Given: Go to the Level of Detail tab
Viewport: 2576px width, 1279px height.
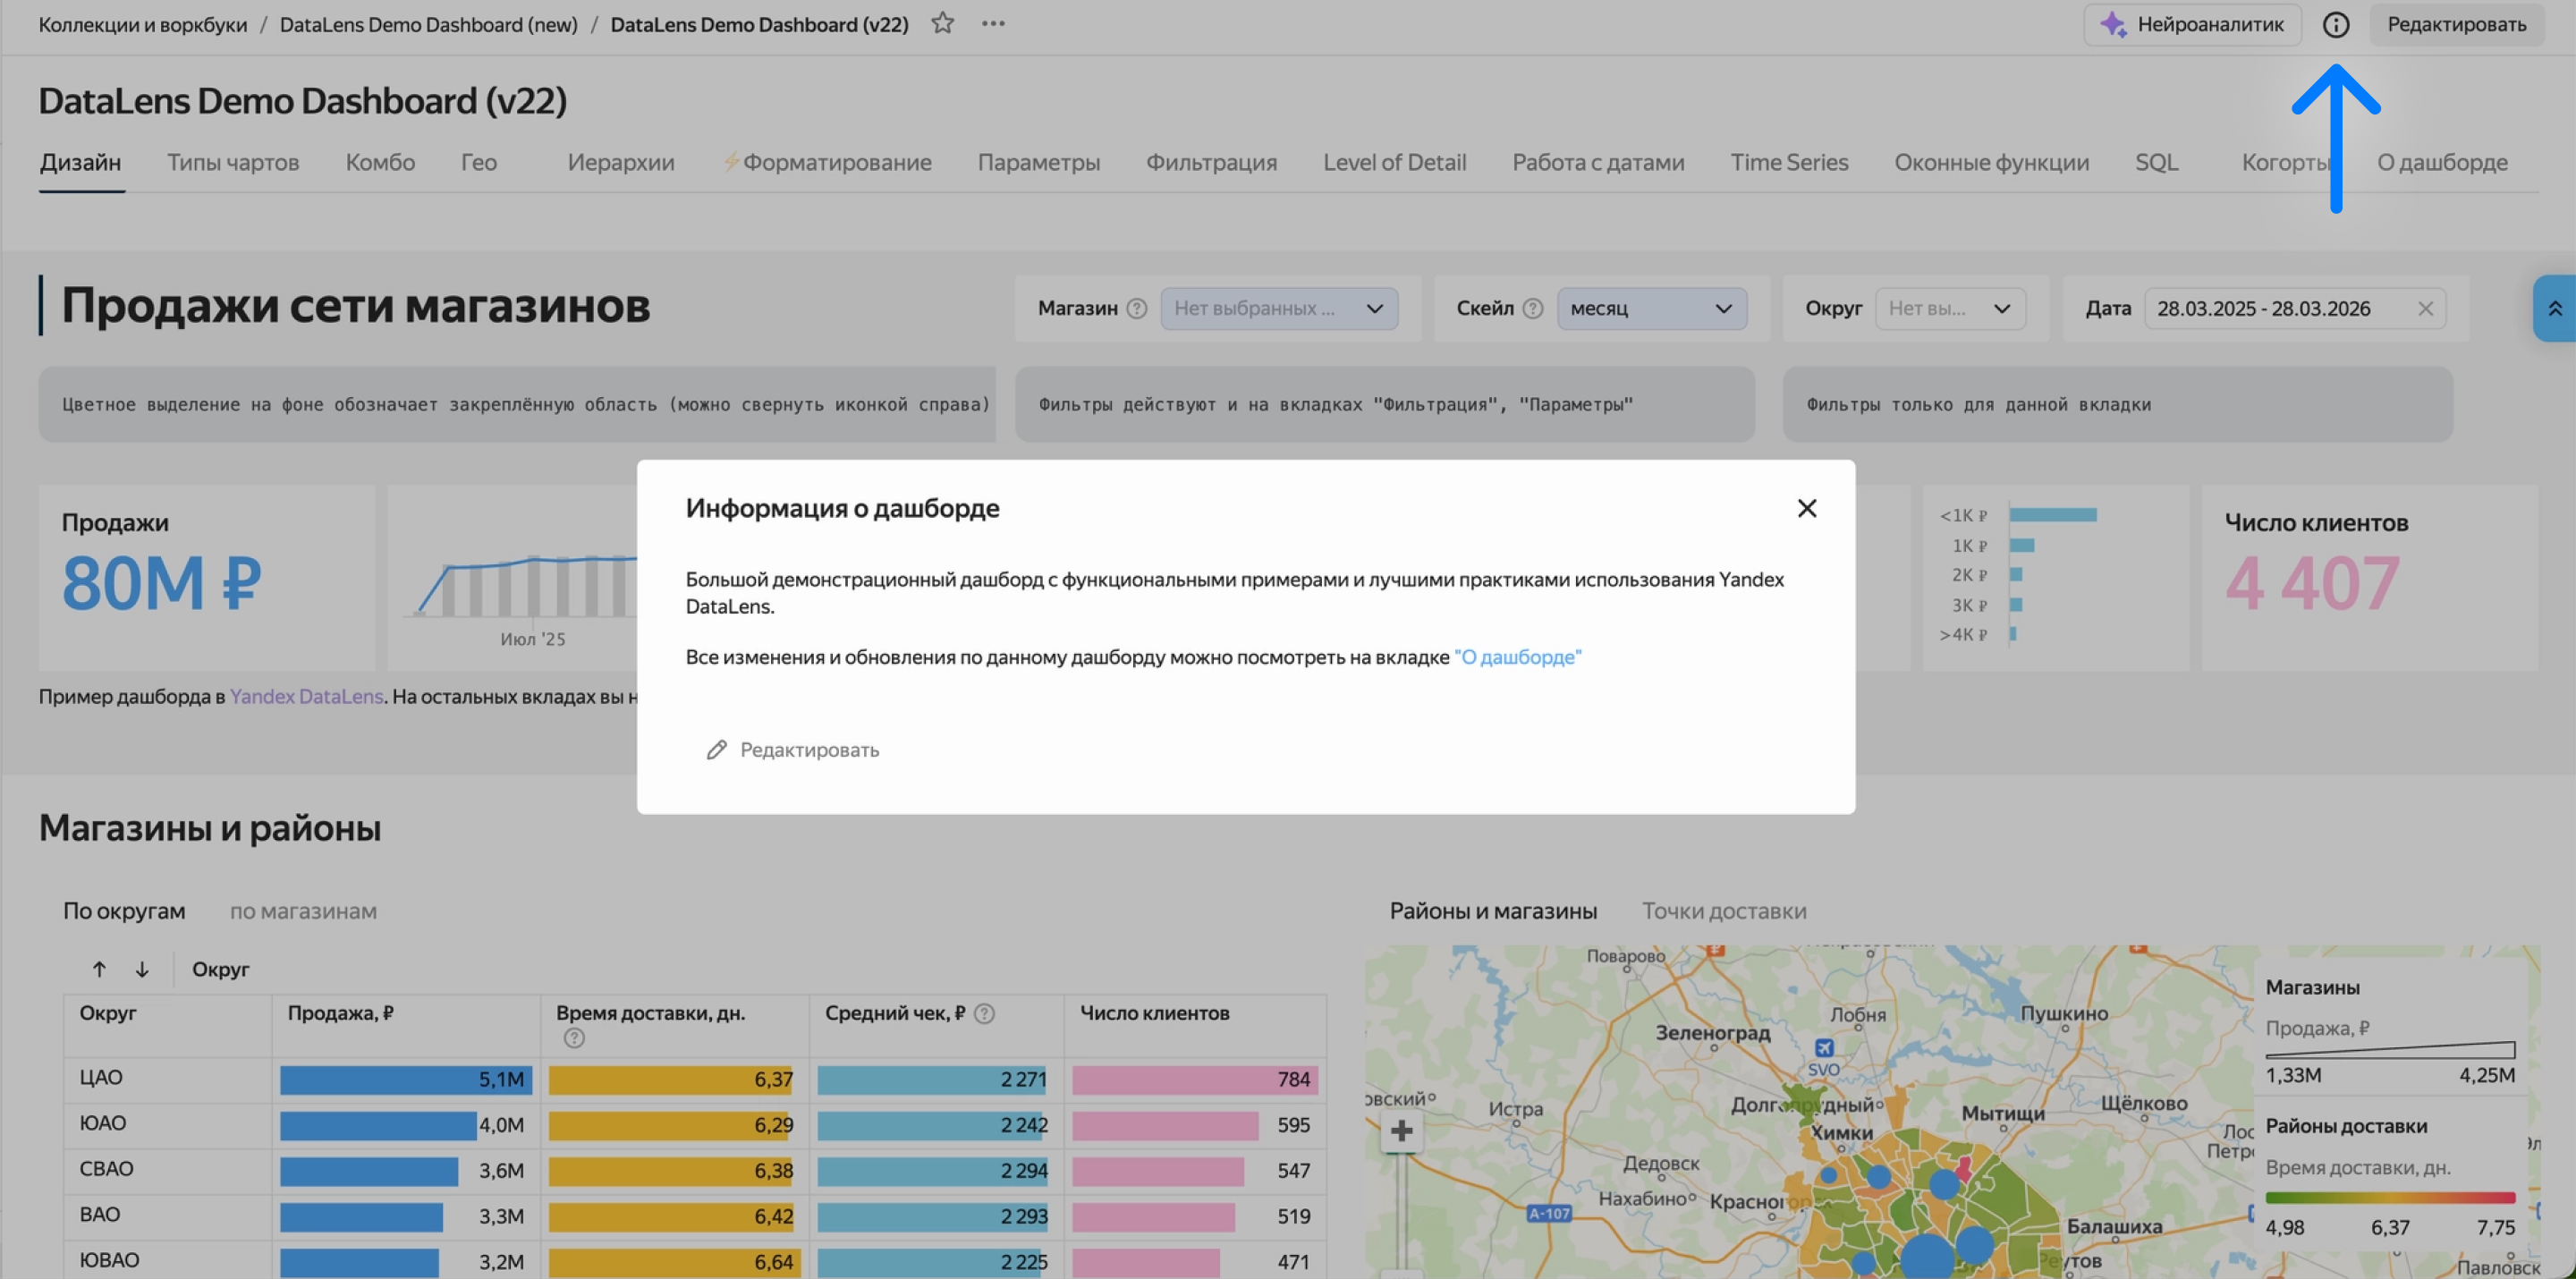Looking at the screenshot, I should point(1394,162).
